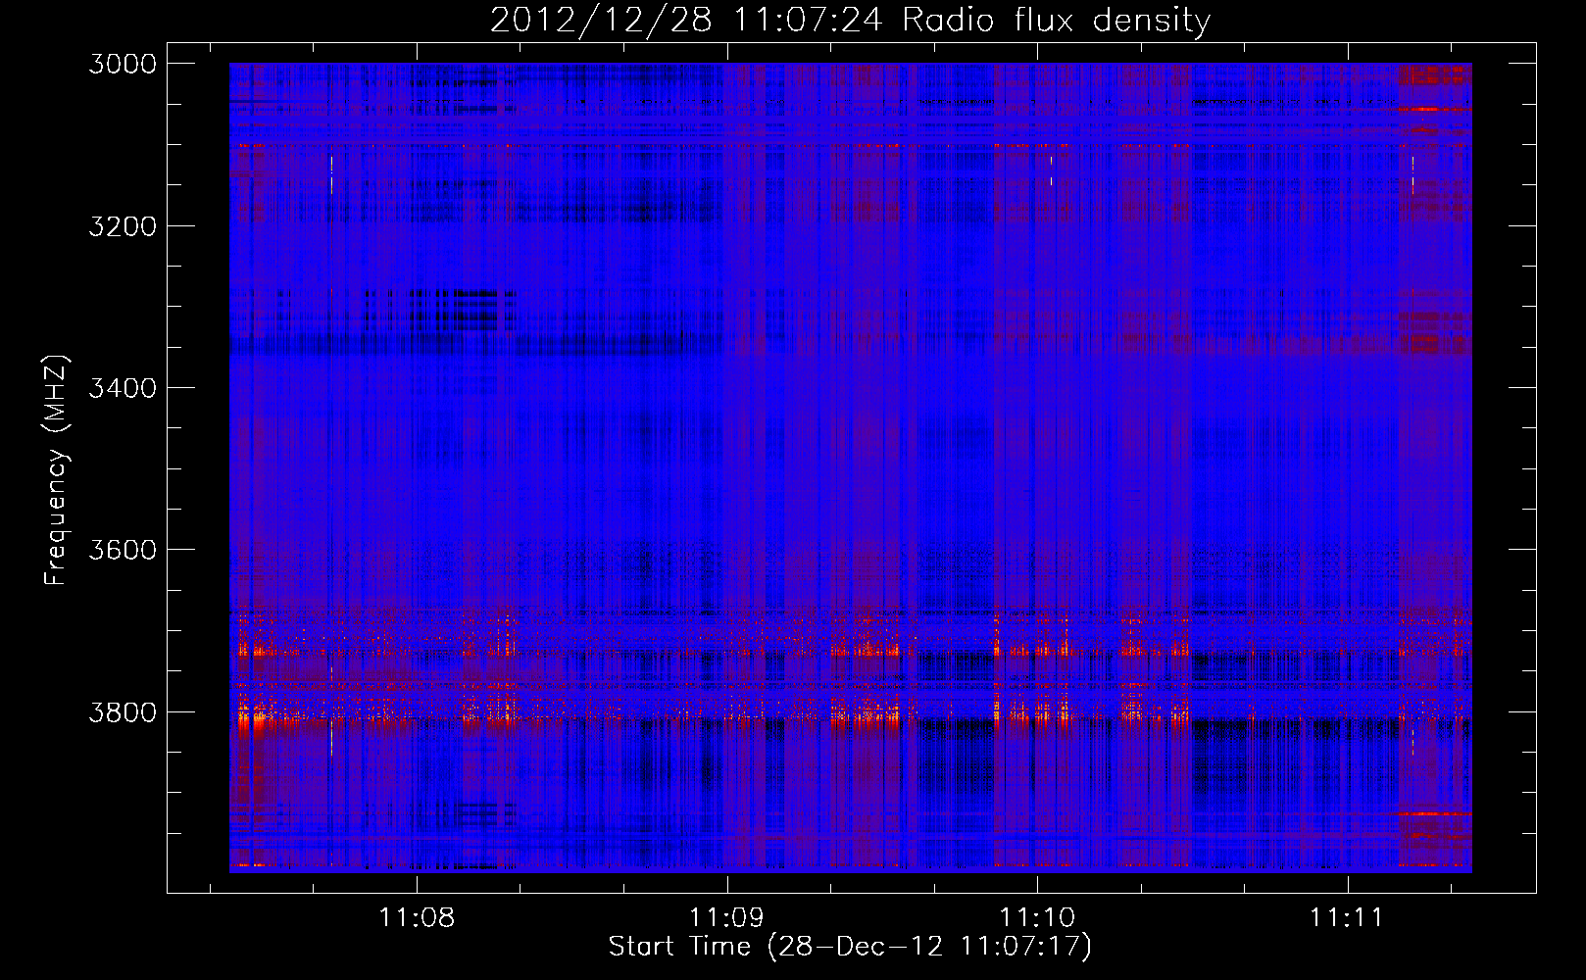Select the 3200 frequency tick label

[123, 226]
